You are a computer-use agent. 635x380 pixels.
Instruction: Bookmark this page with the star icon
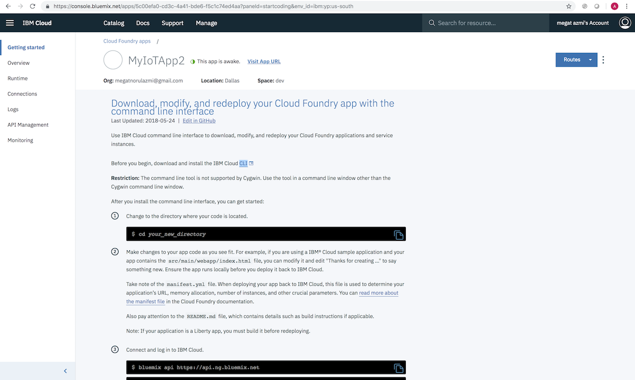click(x=569, y=6)
